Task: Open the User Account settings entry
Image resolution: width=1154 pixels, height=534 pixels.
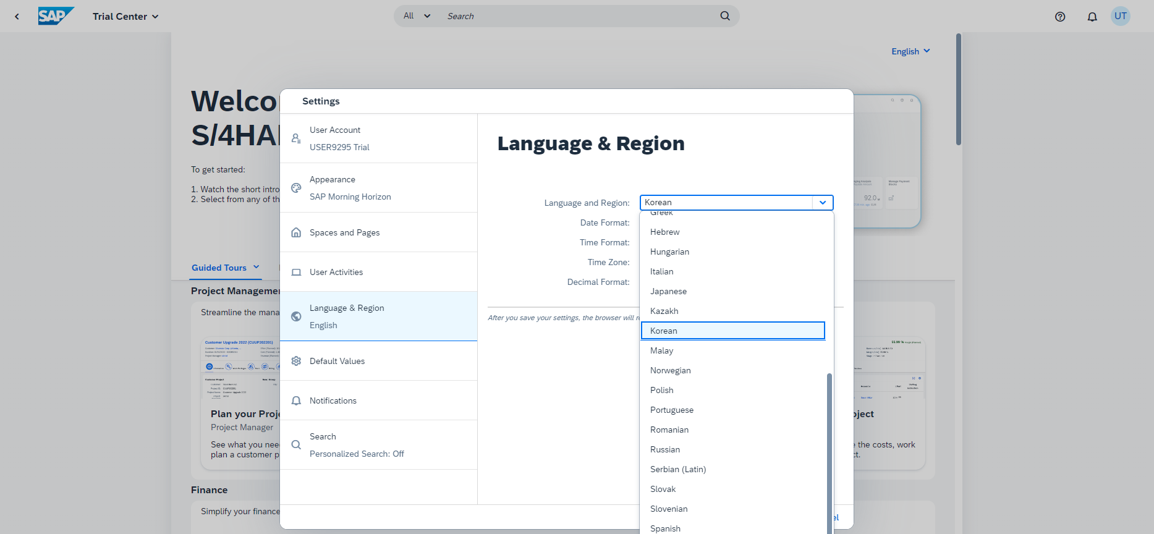Action: [x=378, y=138]
